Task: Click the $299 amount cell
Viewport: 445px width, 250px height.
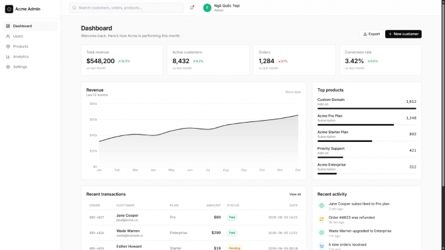Action: (216, 233)
